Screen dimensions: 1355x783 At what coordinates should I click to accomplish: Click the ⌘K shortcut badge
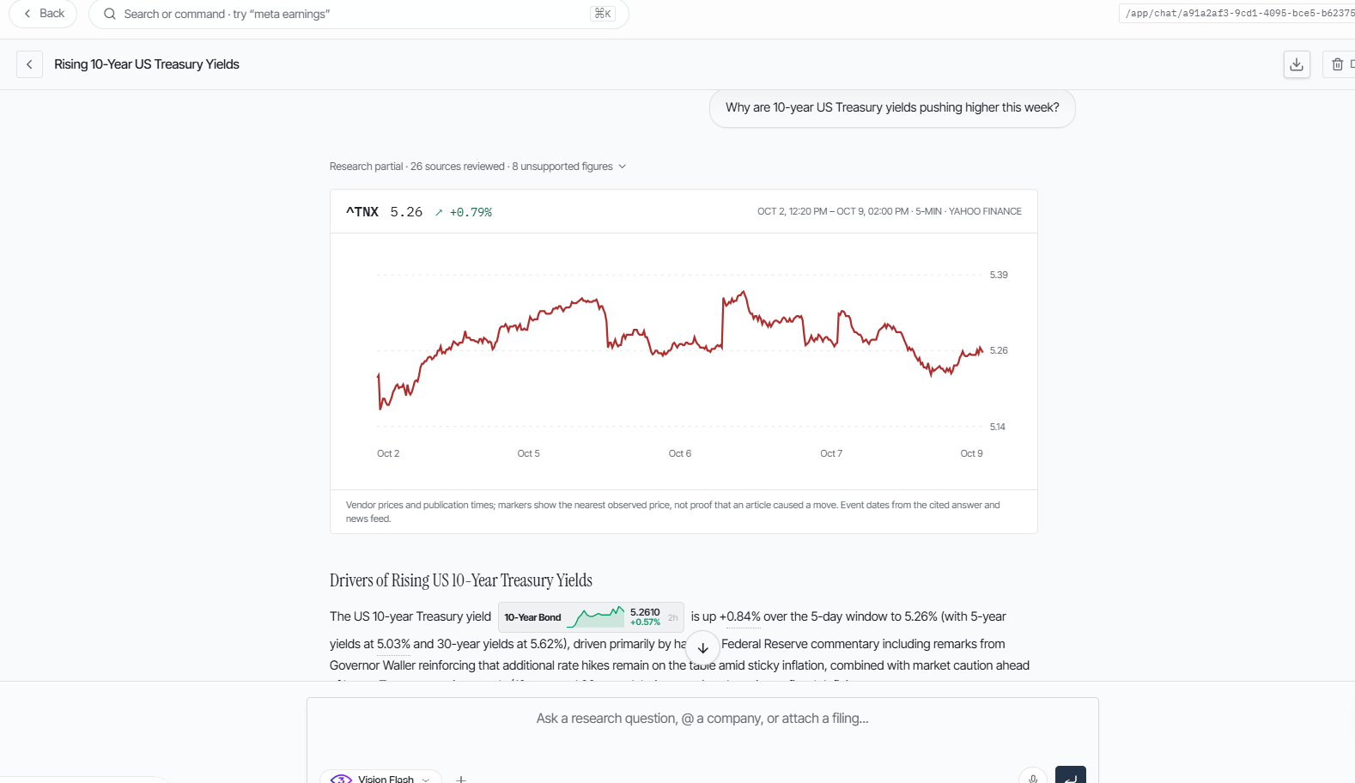coord(603,14)
